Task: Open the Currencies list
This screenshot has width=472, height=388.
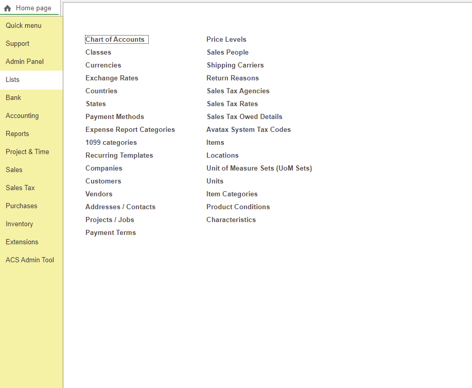Action: tap(103, 65)
